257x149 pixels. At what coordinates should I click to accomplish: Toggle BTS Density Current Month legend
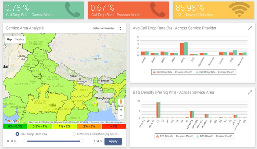pos(214,136)
